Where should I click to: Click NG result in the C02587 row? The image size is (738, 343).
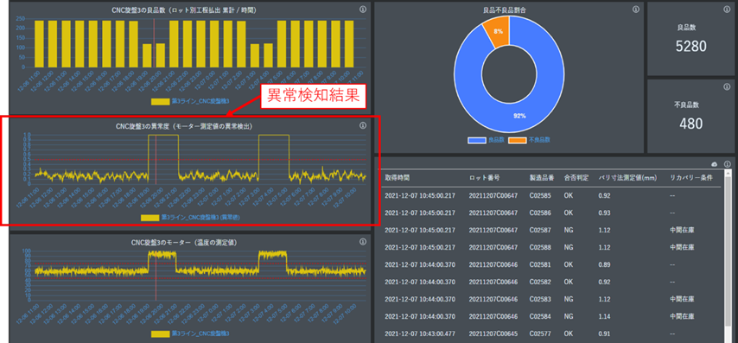[x=568, y=230]
